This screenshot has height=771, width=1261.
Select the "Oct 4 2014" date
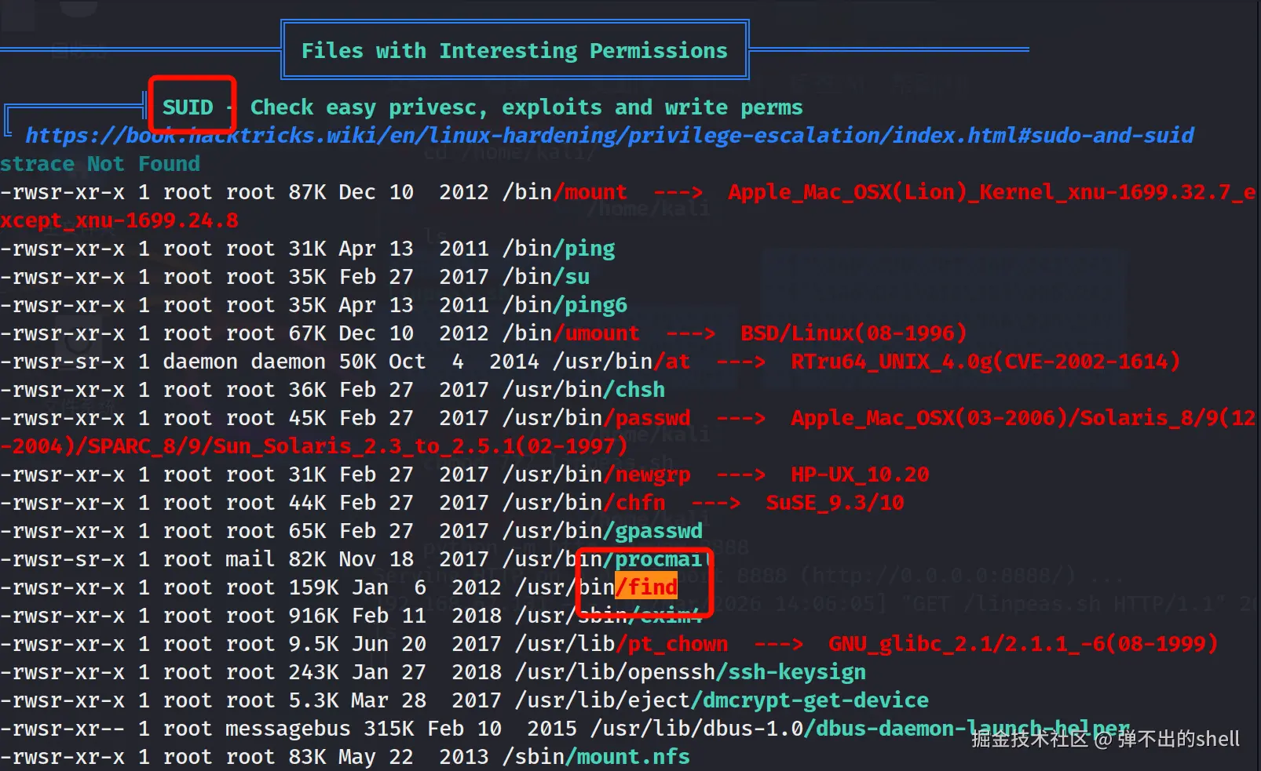coord(464,362)
